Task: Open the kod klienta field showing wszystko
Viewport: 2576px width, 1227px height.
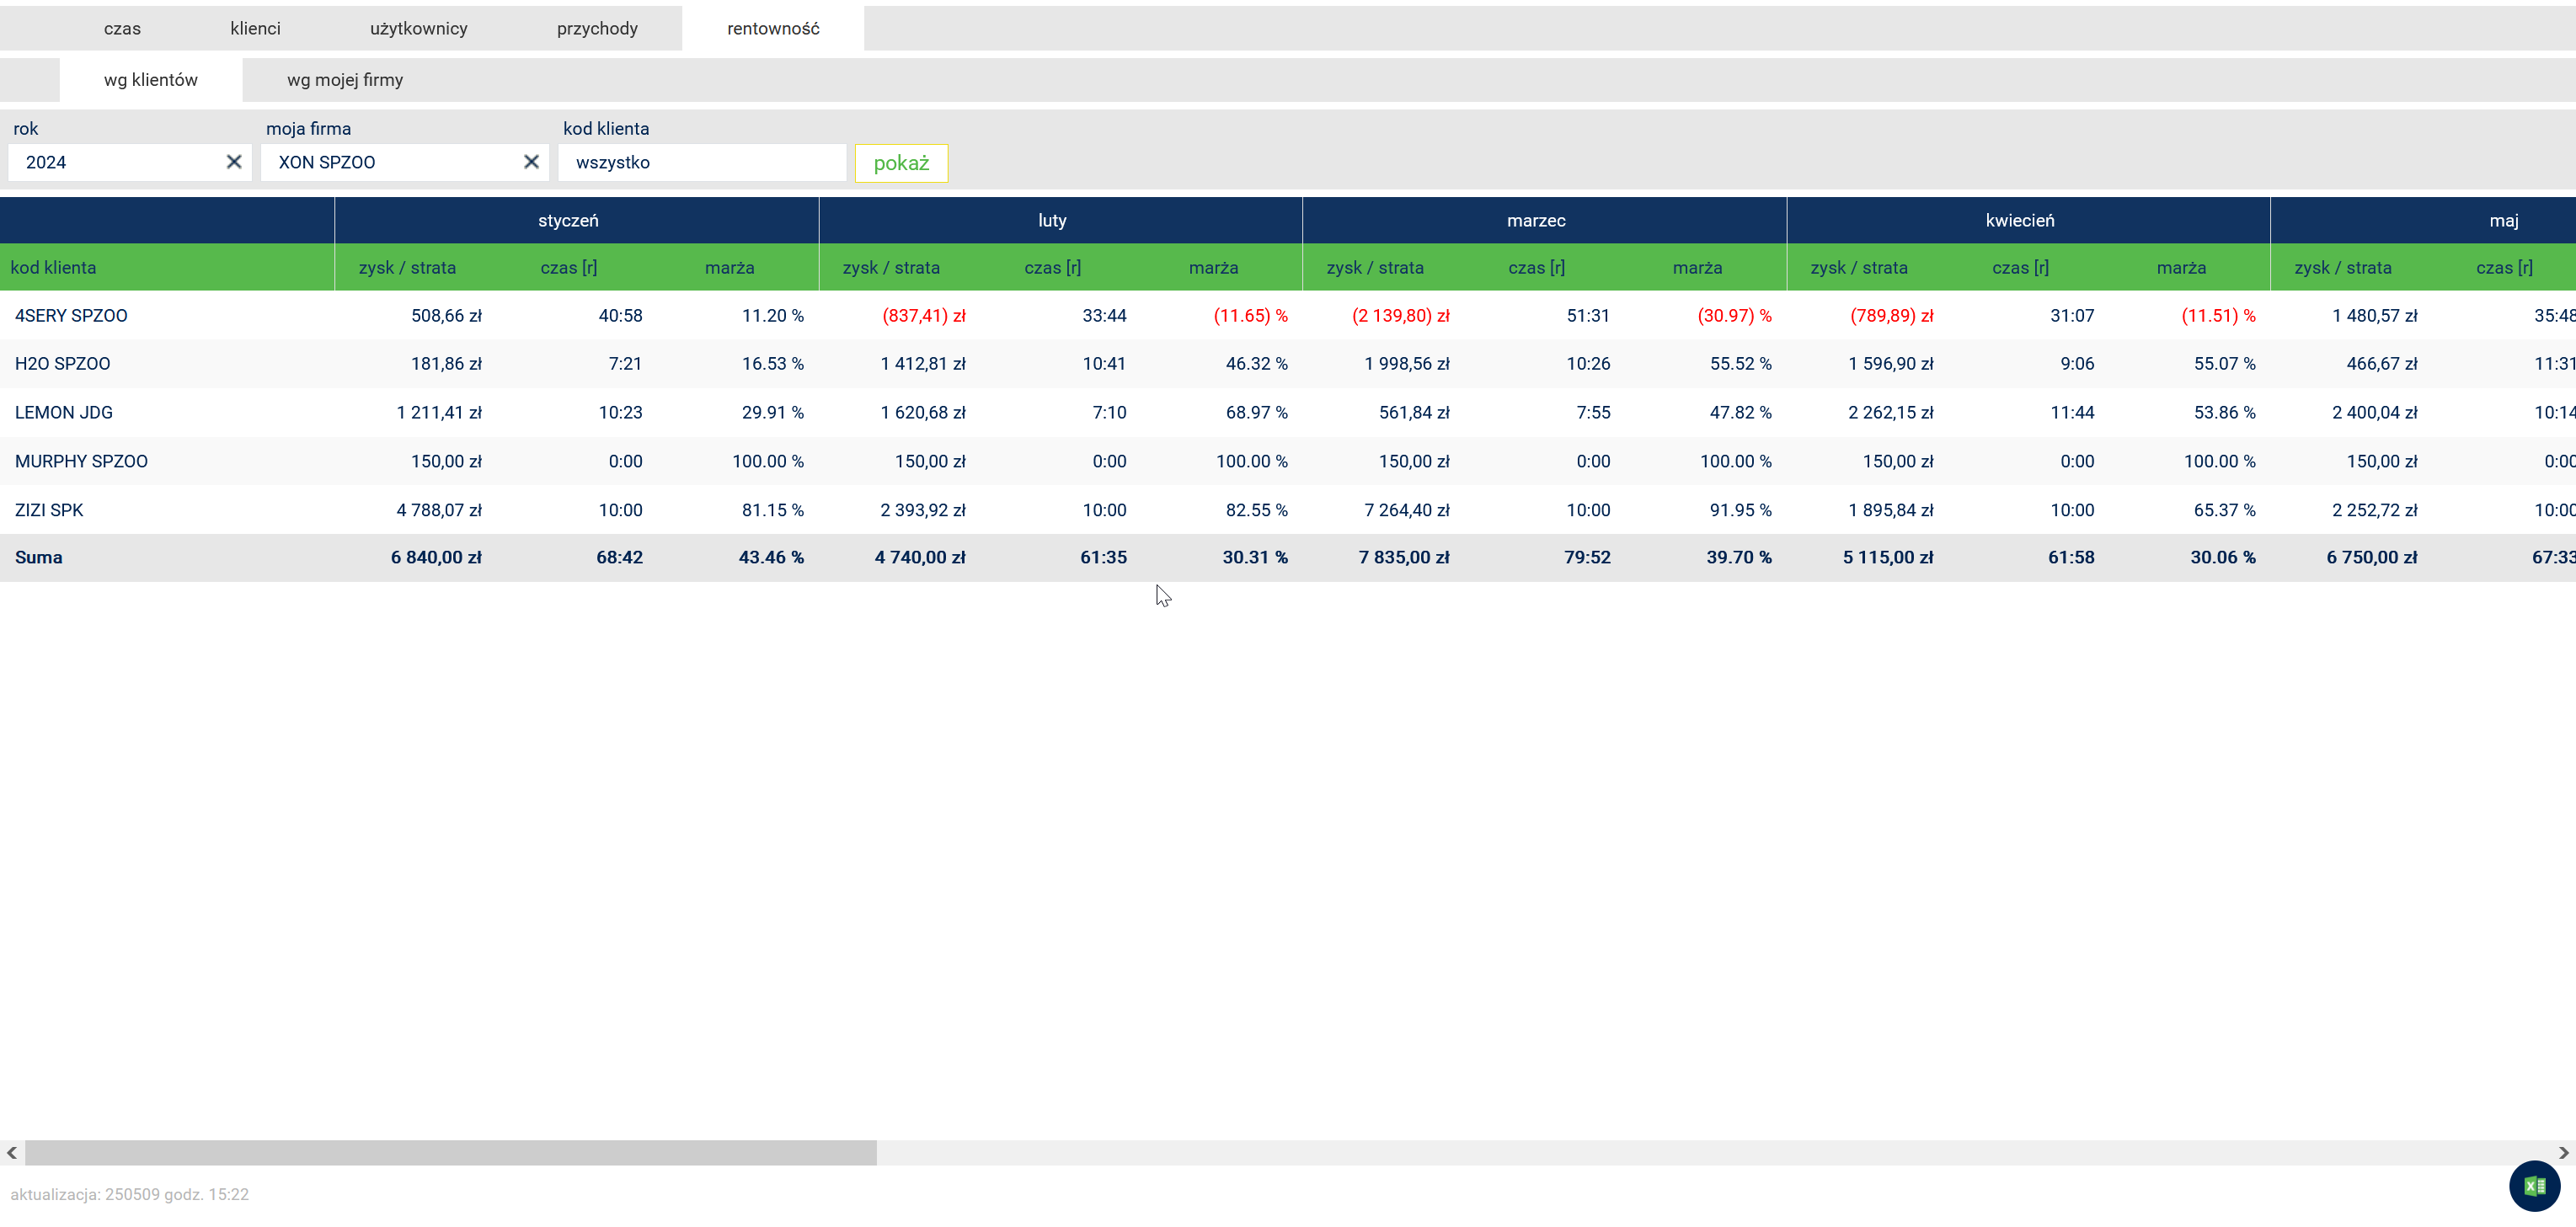Action: pos(702,162)
